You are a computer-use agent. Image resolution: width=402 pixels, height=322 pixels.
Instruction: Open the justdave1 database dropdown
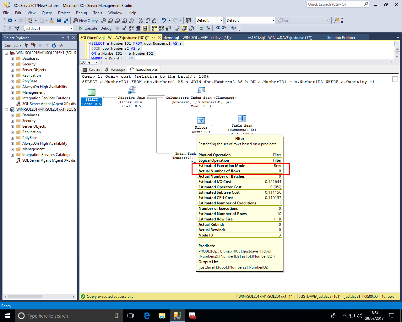coord(72,28)
